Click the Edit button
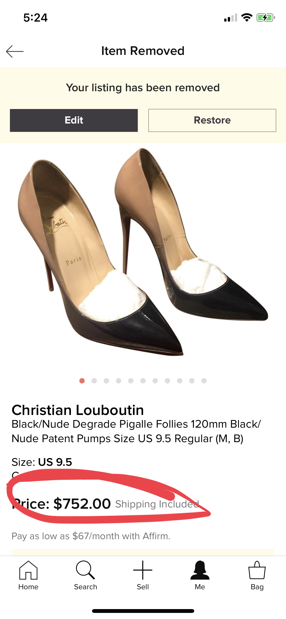286x619 pixels. 74,120
